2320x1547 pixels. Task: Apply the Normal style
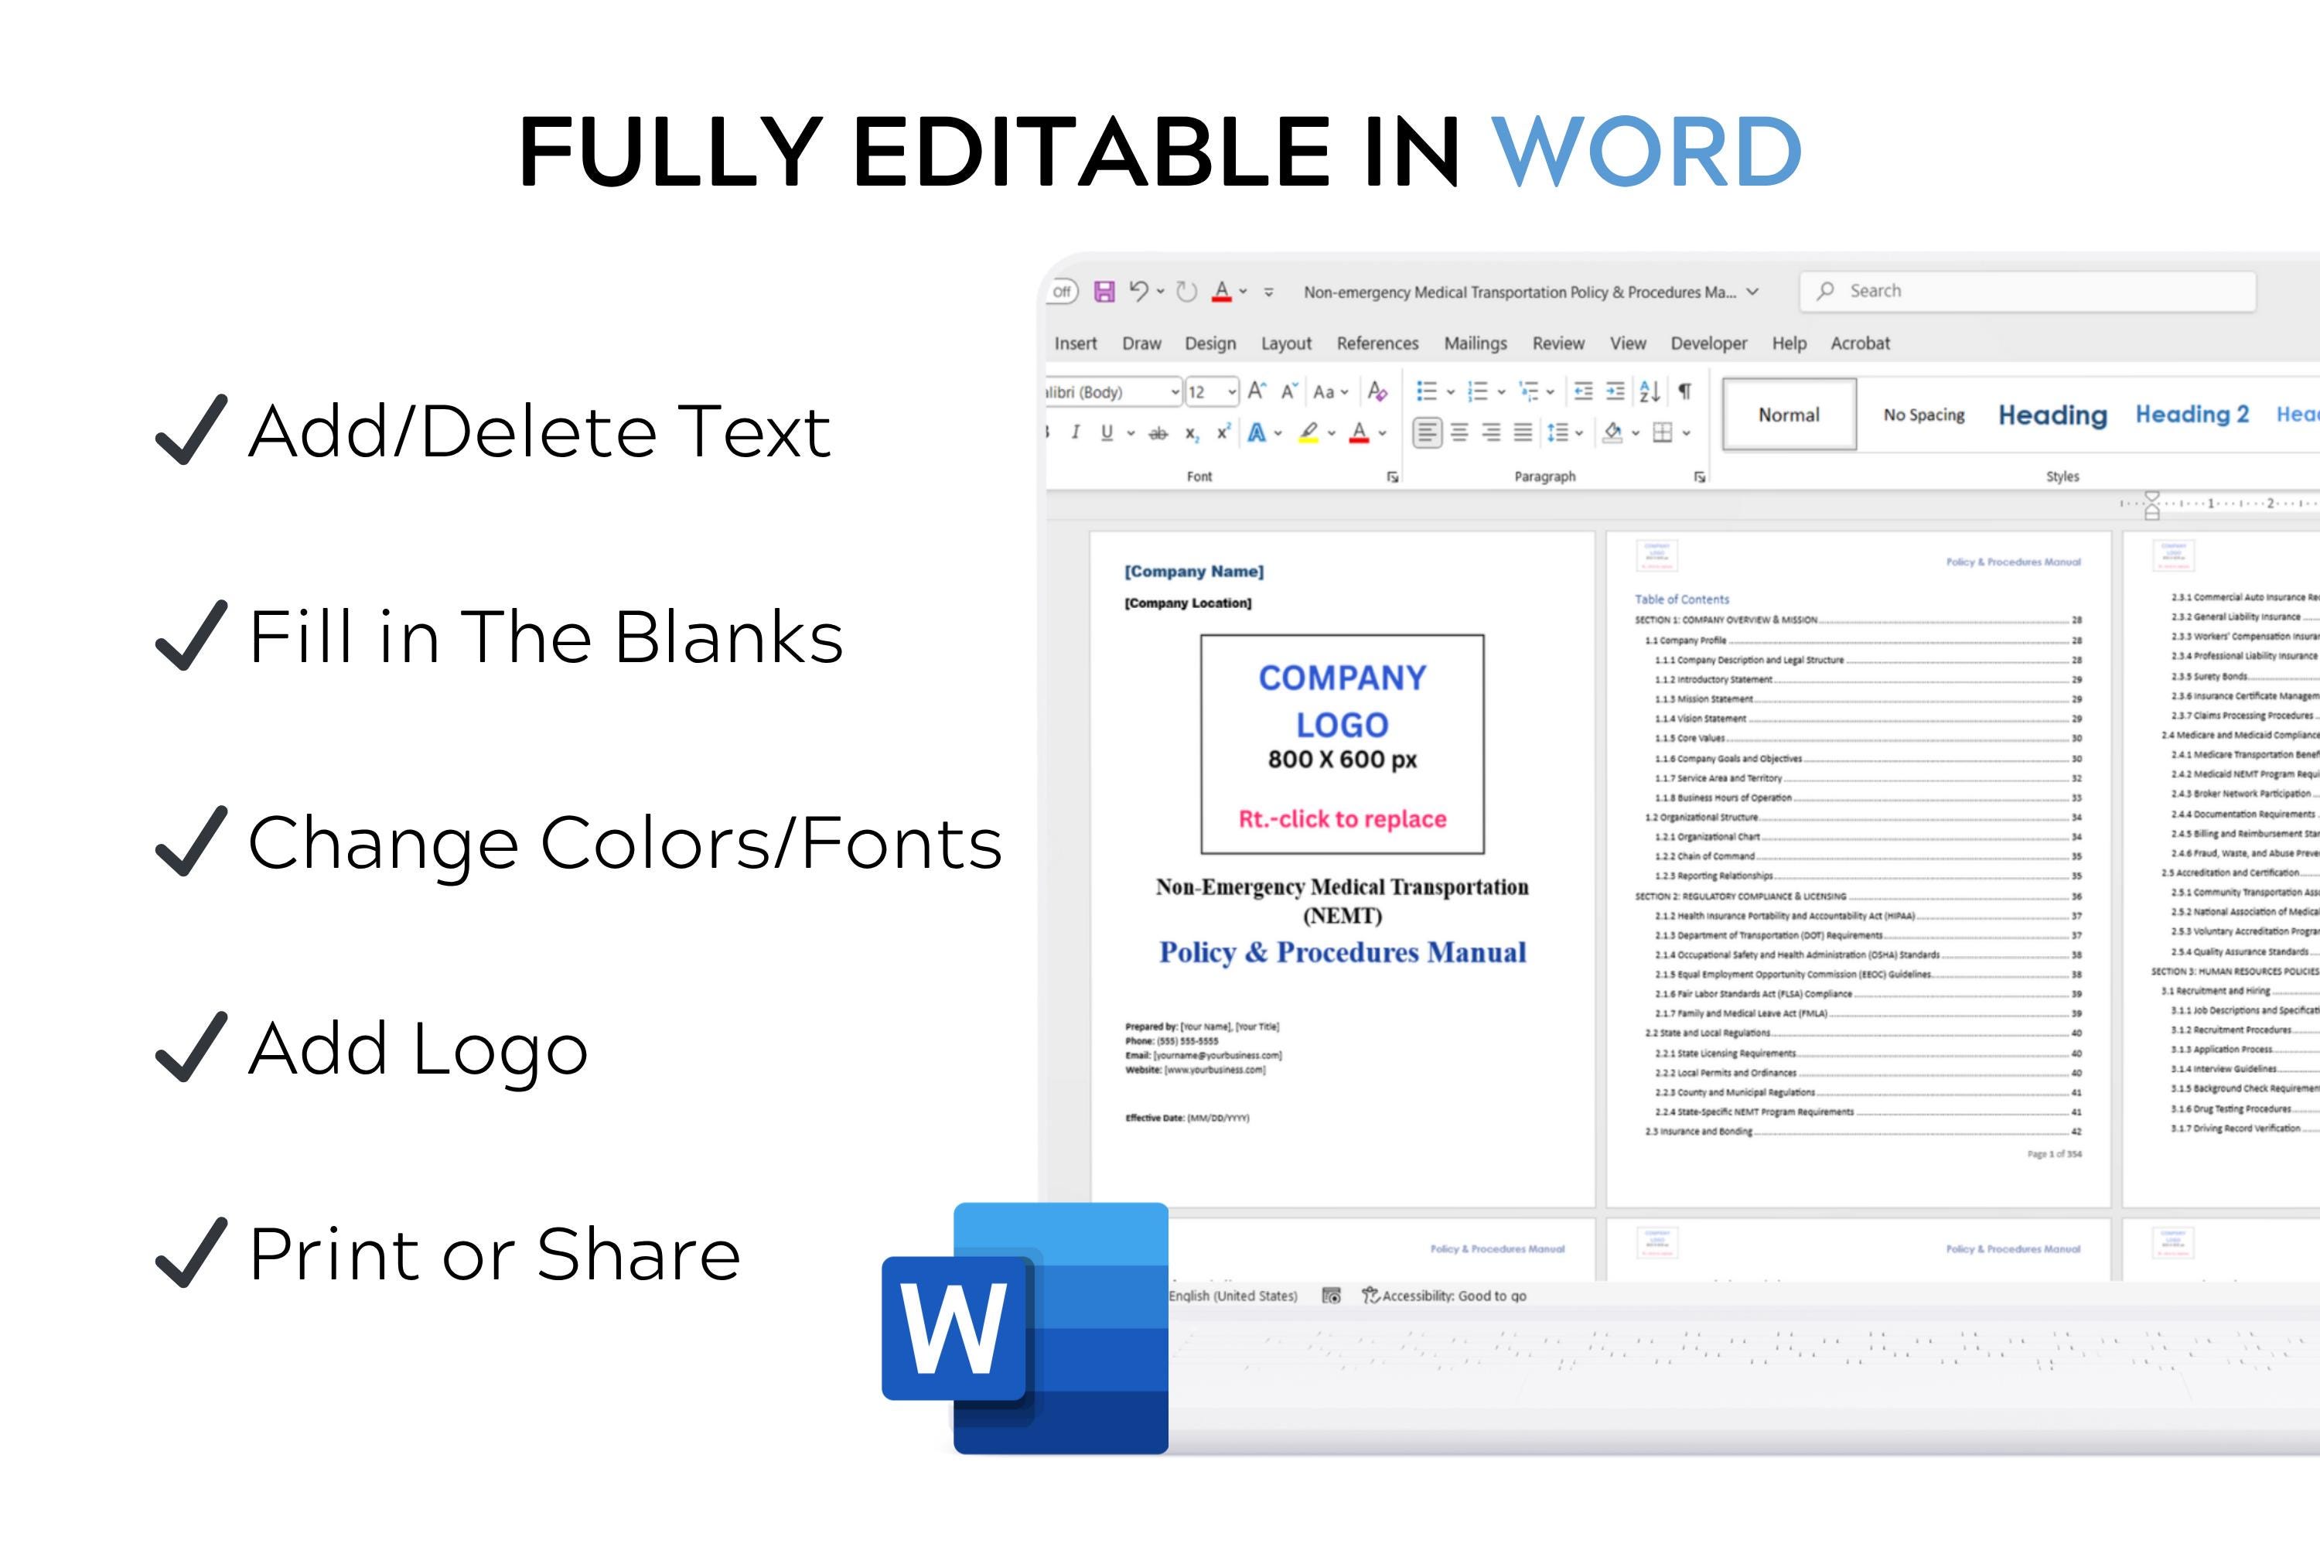click(1789, 415)
